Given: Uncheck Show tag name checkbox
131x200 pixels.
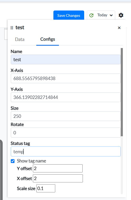Looking at the screenshot, I should pos(13,161).
